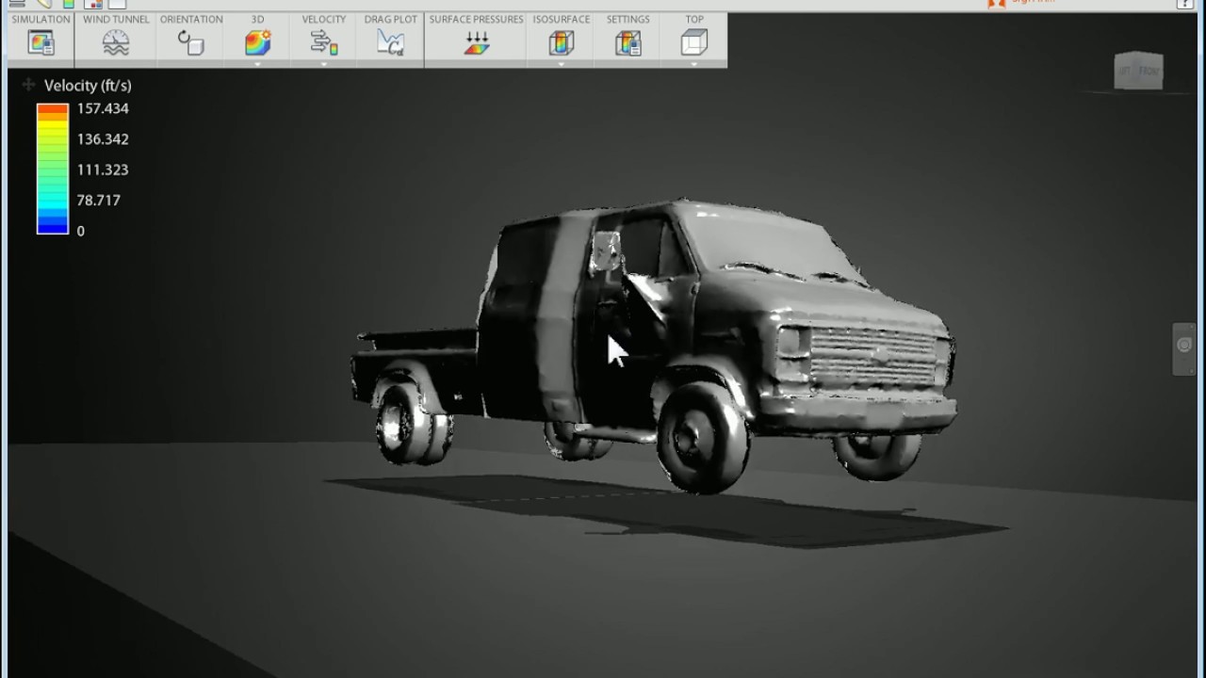Click the help question mark button
This screenshot has width=1206, height=678.
point(1185,4)
